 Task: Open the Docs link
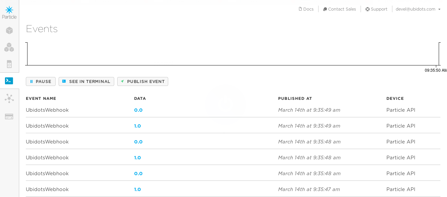coord(306,9)
